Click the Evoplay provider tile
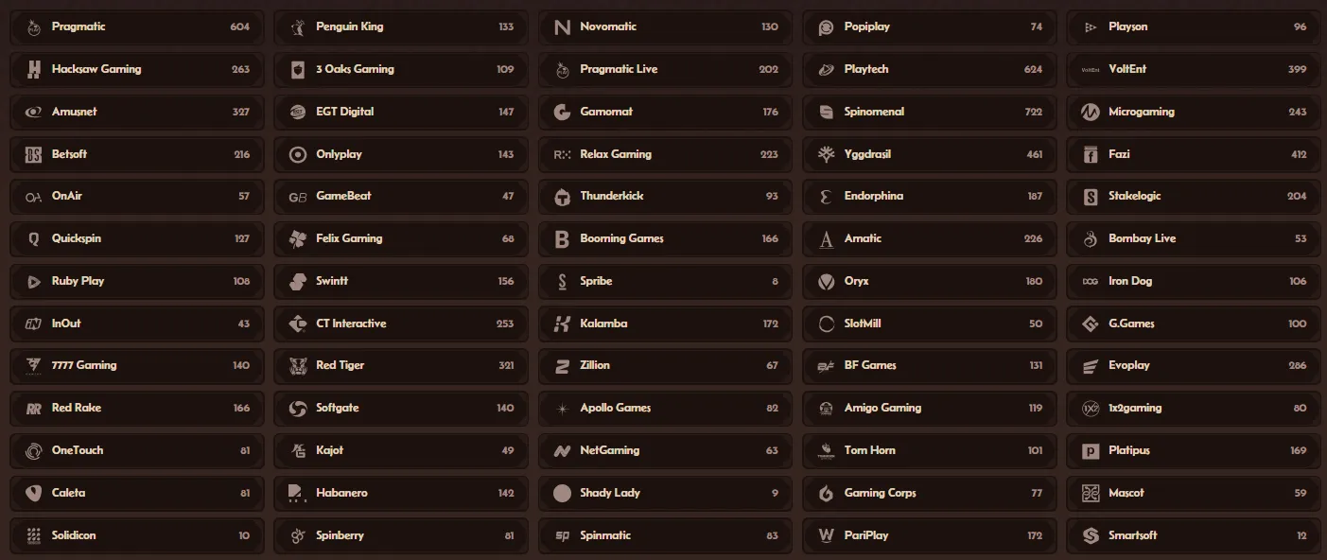 coord(1193,365)
